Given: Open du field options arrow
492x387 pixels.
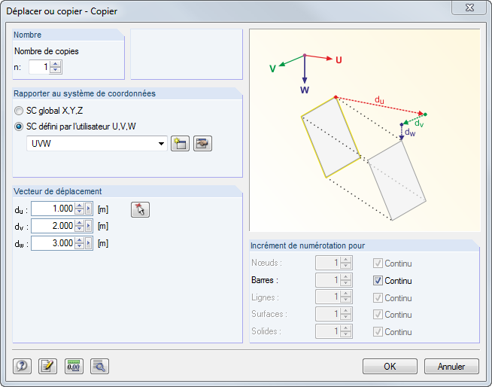Looking at the screenshot, I should click(88, 209).
